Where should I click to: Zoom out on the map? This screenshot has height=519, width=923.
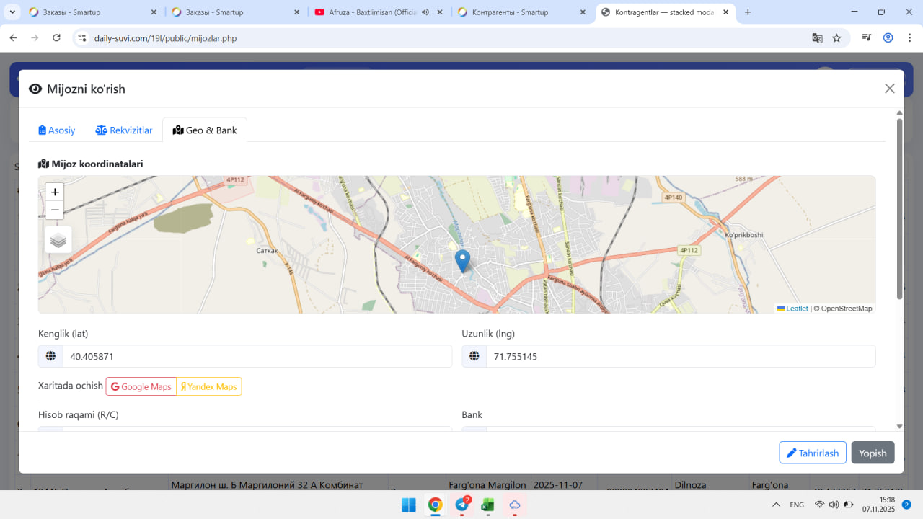point(55,210)
